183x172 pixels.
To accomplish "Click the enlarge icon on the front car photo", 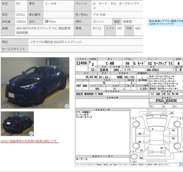I will pyautogui.click(x=67, y=106).
